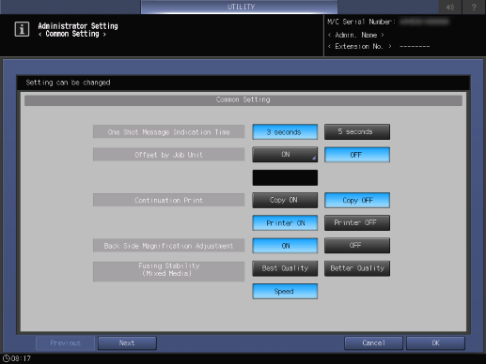The height and width of the screenshot is (364, 486).
Task: Turn Back Side Magnification Adjustment ON
Action: (x=285, y=246)
